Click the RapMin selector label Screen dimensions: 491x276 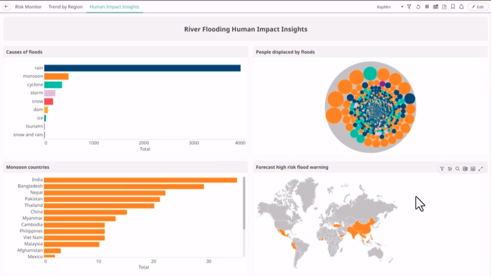click(384, 7)
